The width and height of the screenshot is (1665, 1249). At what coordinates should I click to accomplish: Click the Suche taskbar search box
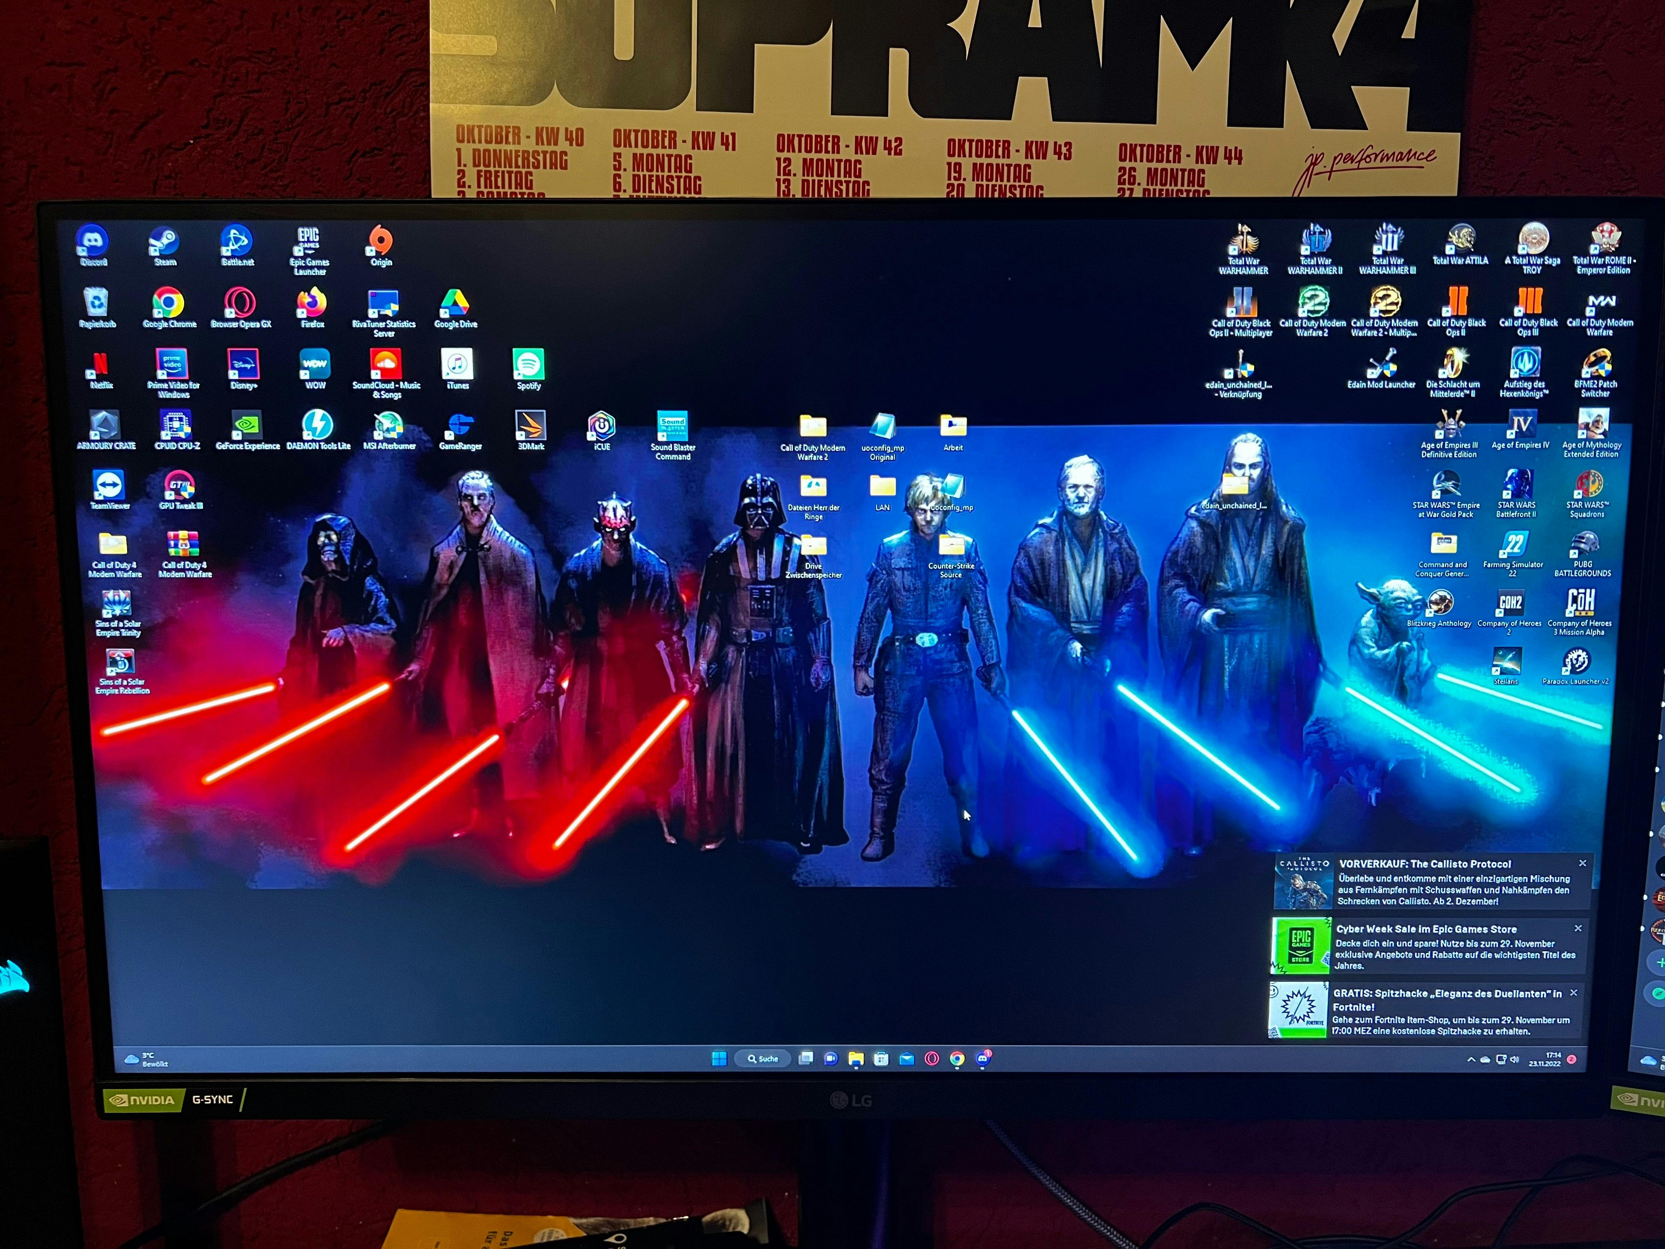click(x=762, y=1059)
